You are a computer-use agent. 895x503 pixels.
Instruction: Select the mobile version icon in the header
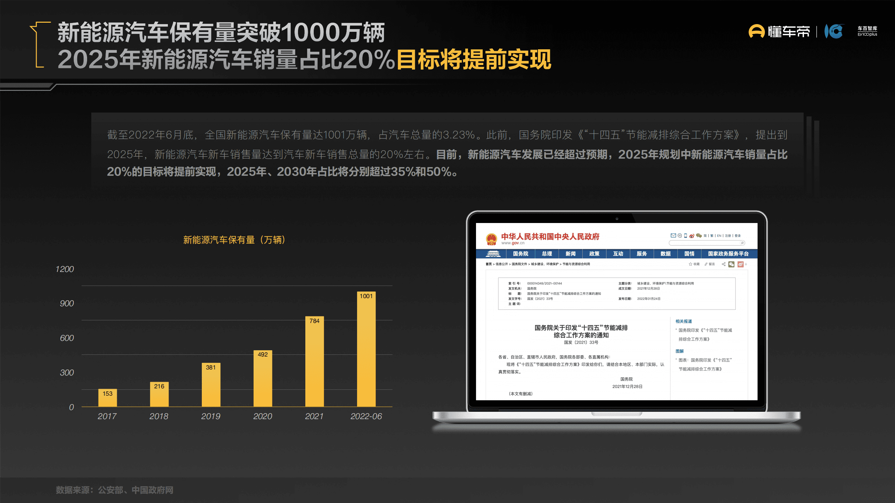pyautogui.click(x=686, y=236)
